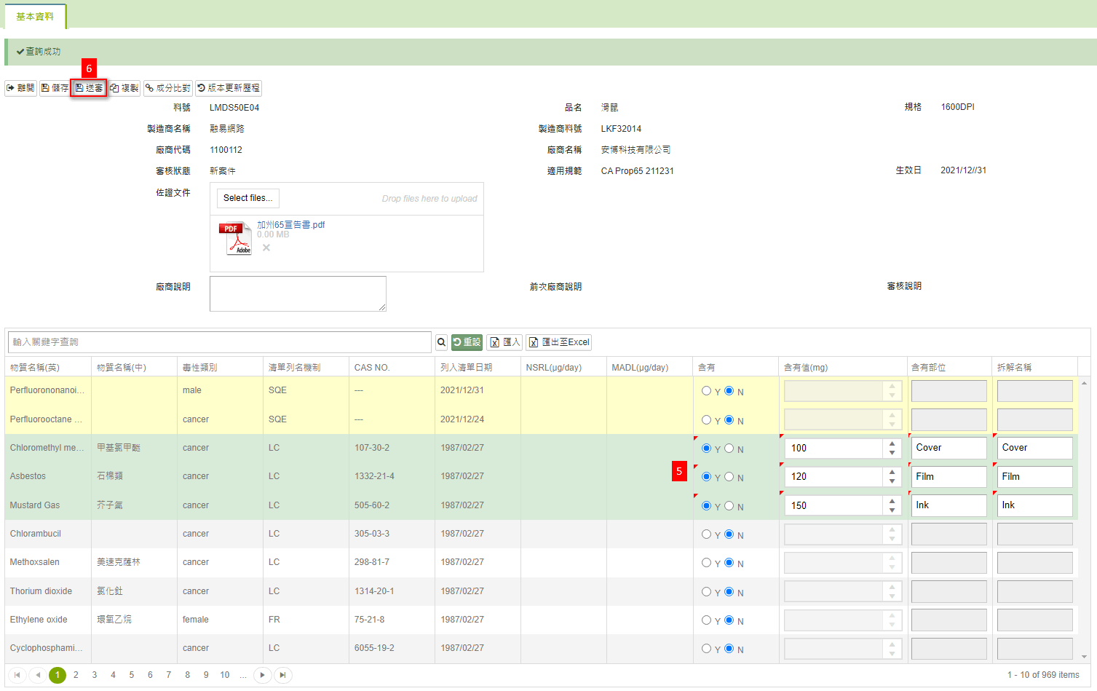Click the 1 - 10 of 969 items text
The image size is (1097, 691).
pos(1043,675)
